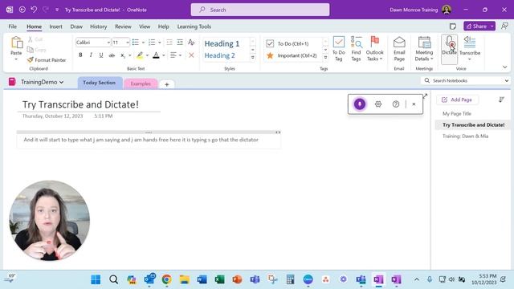
Task: Add a new section with plus tab
Action: point(166,84)
